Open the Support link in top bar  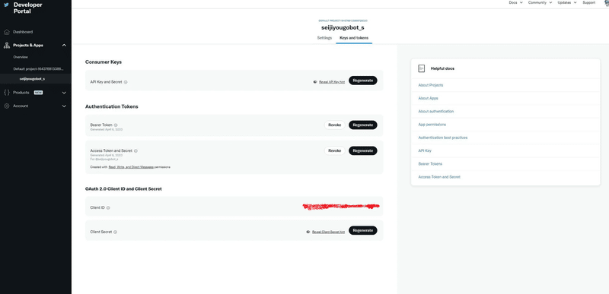click(588, 2)
